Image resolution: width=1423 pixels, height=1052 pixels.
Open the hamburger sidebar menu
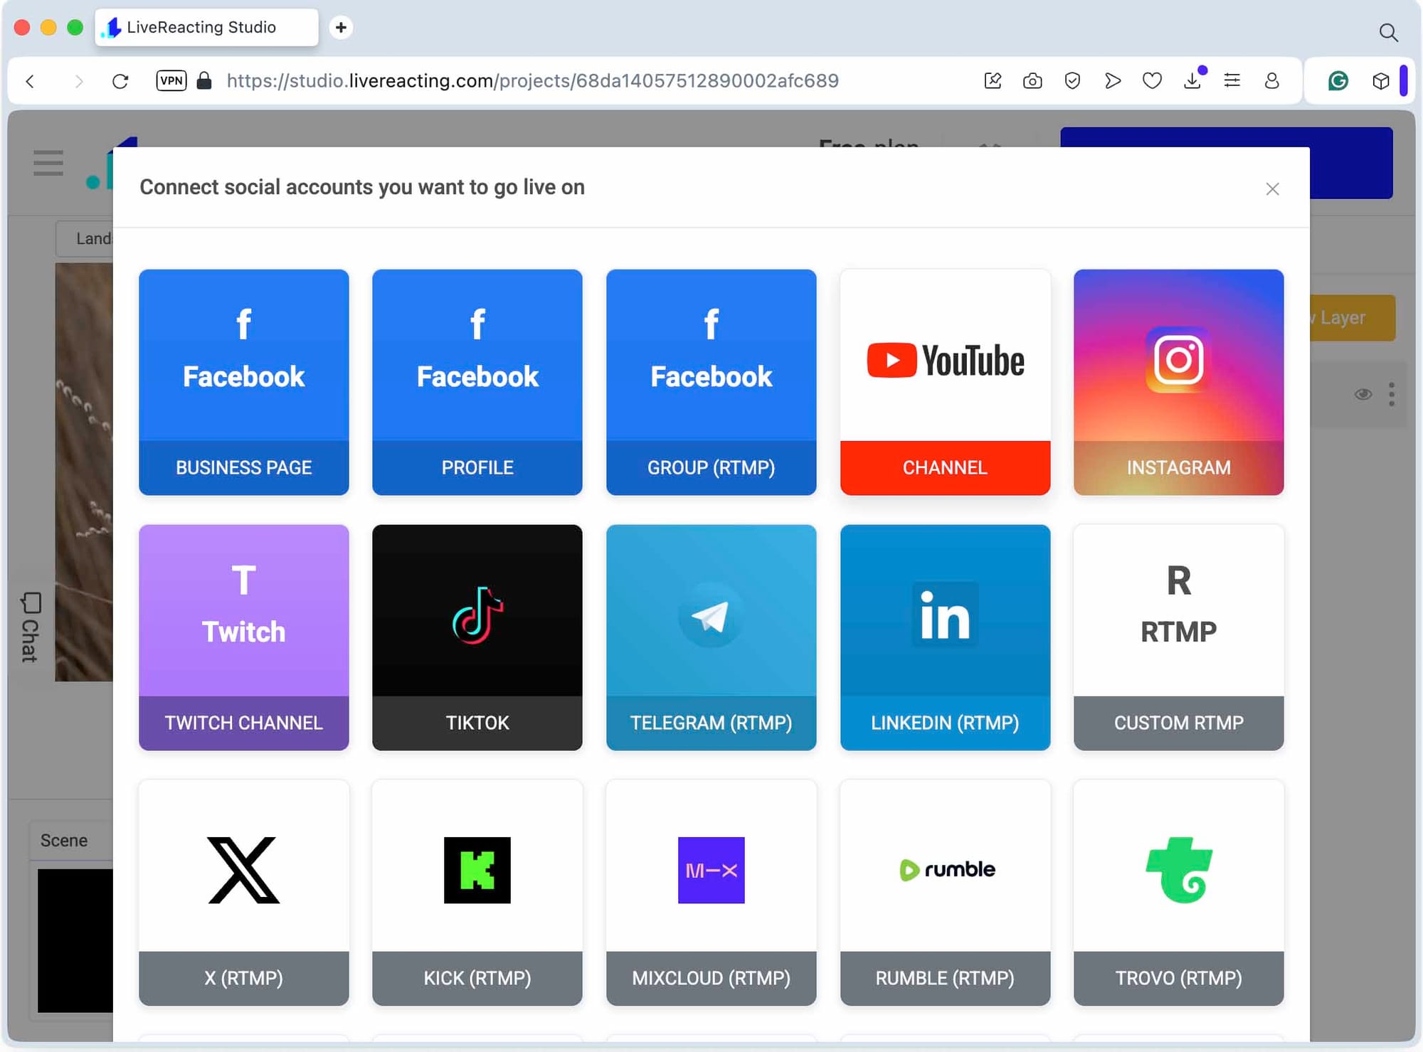(48, 163)
